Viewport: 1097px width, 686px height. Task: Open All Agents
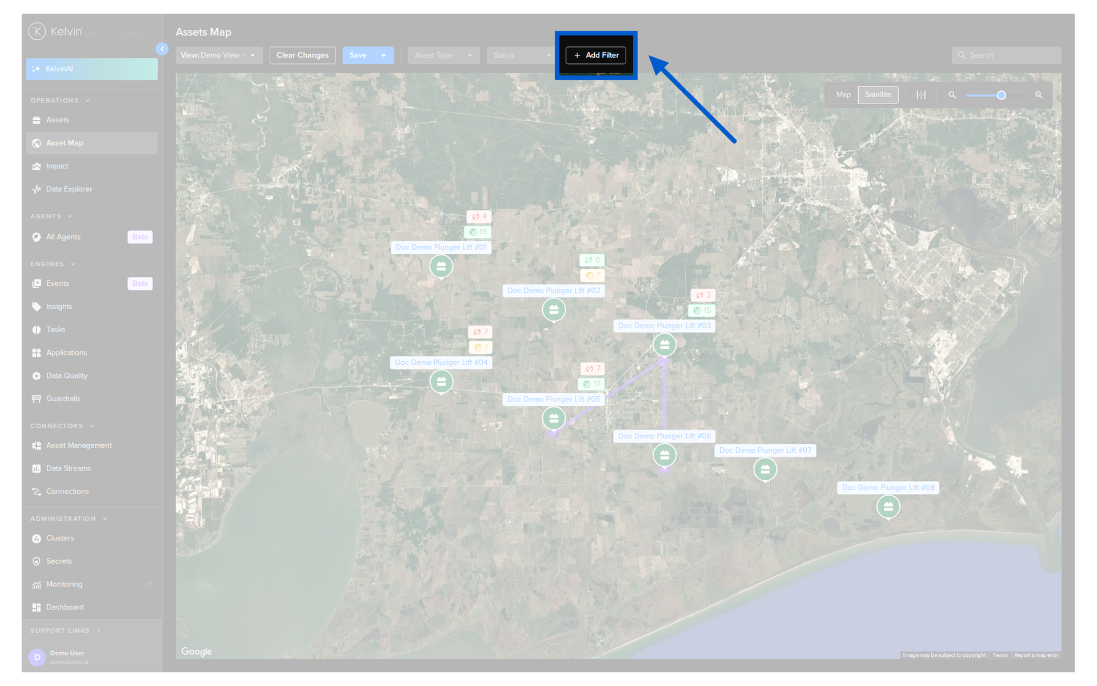[x=91, y=237]
